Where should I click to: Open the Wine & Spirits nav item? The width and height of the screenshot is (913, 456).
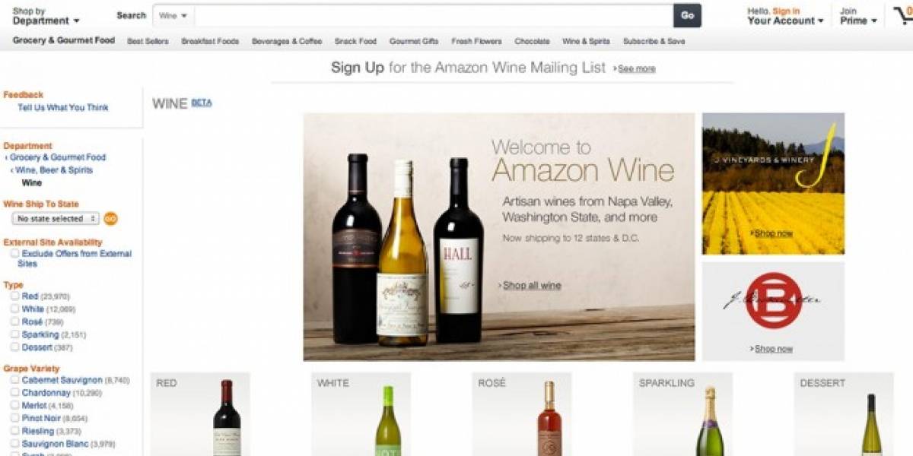tap(586, 42)
